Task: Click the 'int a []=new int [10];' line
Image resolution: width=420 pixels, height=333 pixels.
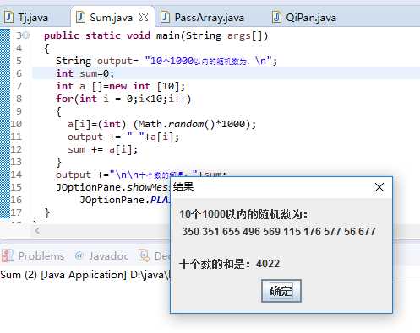Action: click(x=120, y=86)
